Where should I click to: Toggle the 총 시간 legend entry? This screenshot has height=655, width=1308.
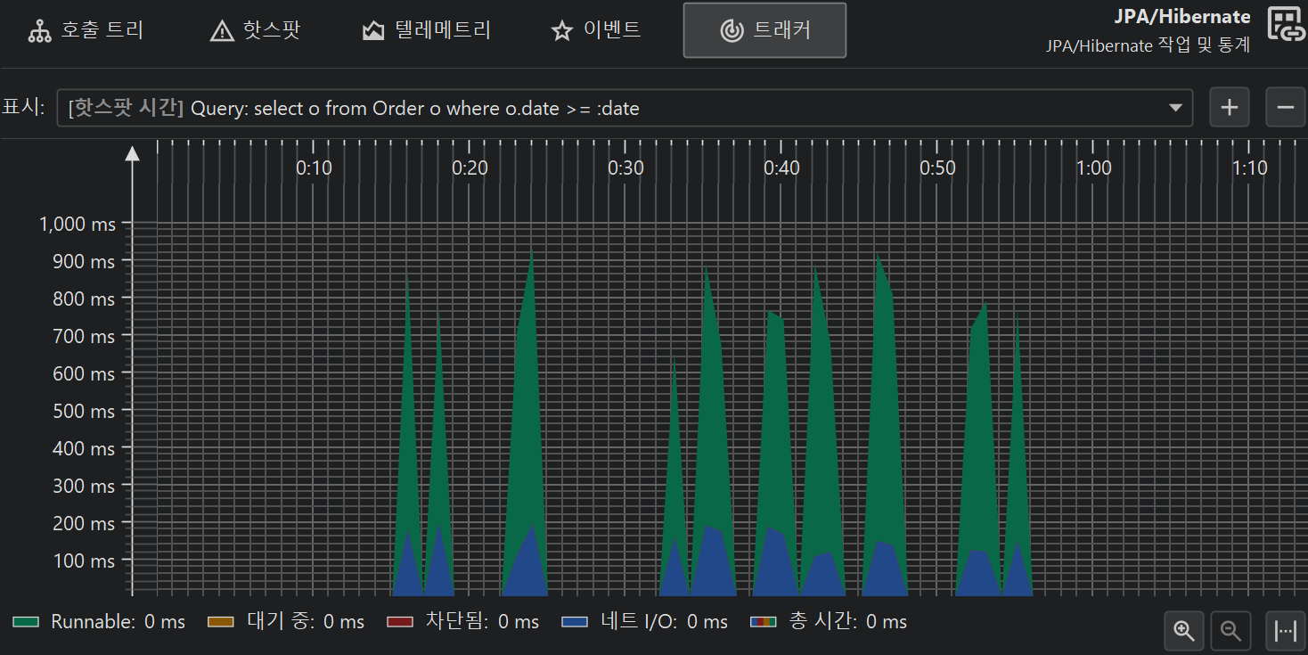coord(829,622)
